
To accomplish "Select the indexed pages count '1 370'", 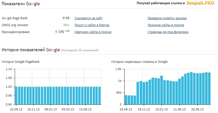I will (59, 32).
